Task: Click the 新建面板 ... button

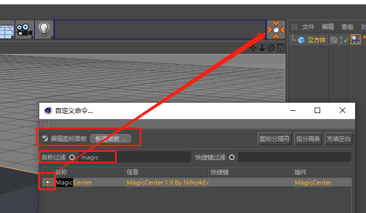Action: (x=111, y=139)
